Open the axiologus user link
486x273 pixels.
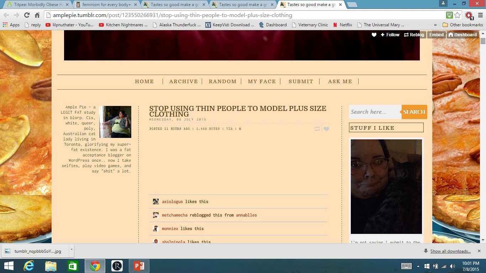click(x=172, y=202)
